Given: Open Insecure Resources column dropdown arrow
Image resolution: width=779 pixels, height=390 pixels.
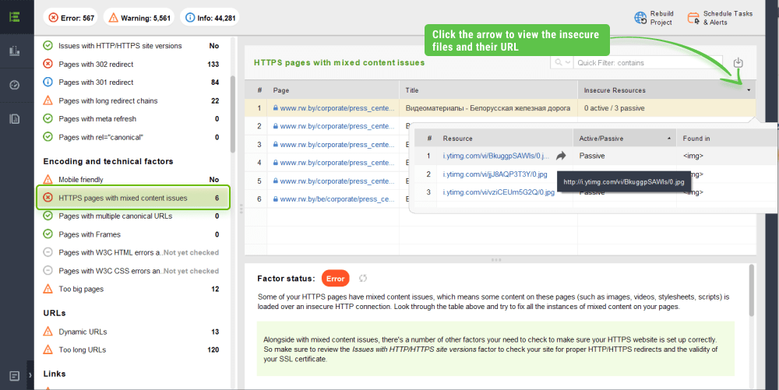Looking at the screenshot, I should point(748,90).
